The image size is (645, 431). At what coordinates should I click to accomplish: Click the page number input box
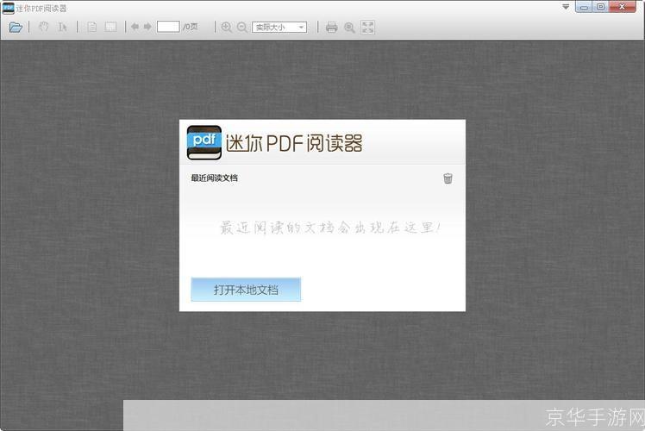(x=168, y=27)
